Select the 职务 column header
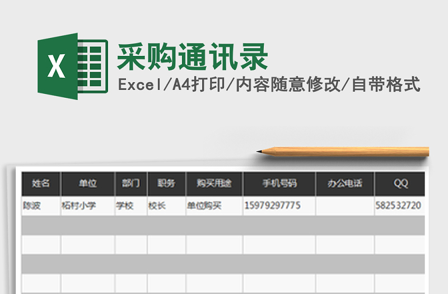This screenshot has height=294, width=448. coord(166,183)
